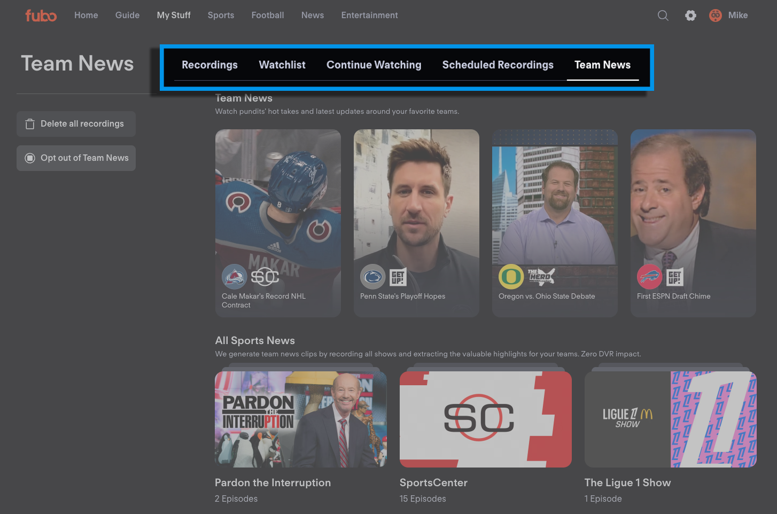Viewport: 777px width, 514px height.
Task: Switch to the Watchlist tab
Action: click(x=282, y=65)
